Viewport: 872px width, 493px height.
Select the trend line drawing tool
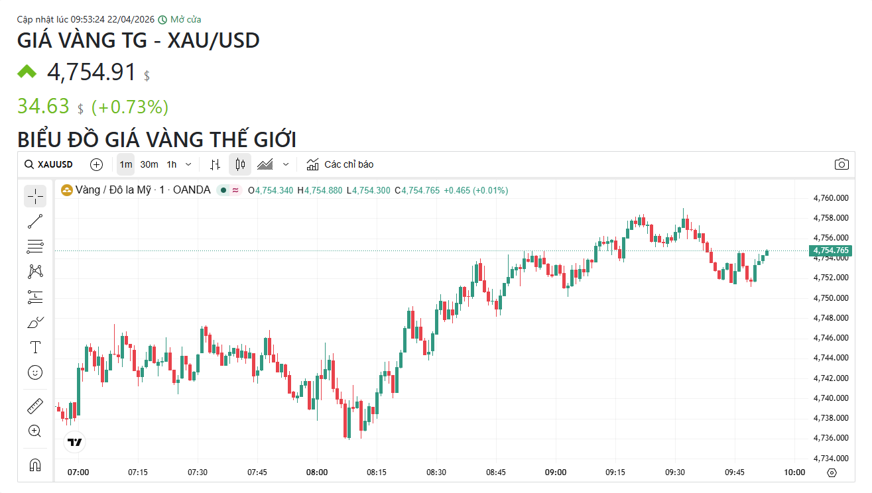click(x=35, y=222)
